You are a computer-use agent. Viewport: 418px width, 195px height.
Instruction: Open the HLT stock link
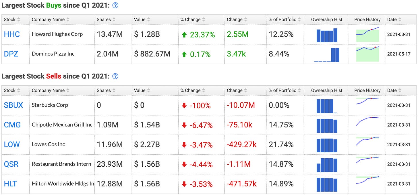point(10,184)
